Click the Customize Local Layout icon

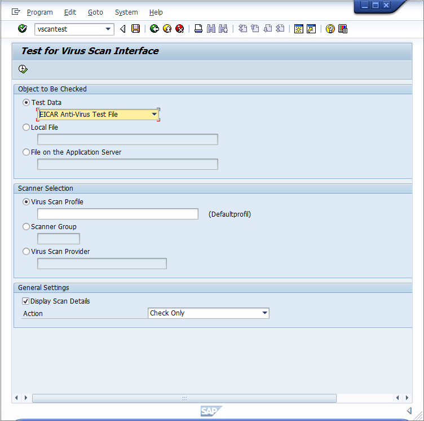click(342, 29)
